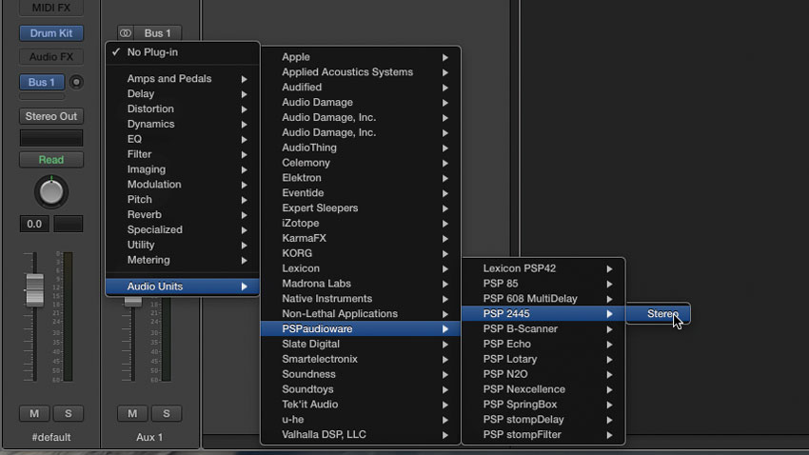Open the KORG submenu

pos(361,253)
